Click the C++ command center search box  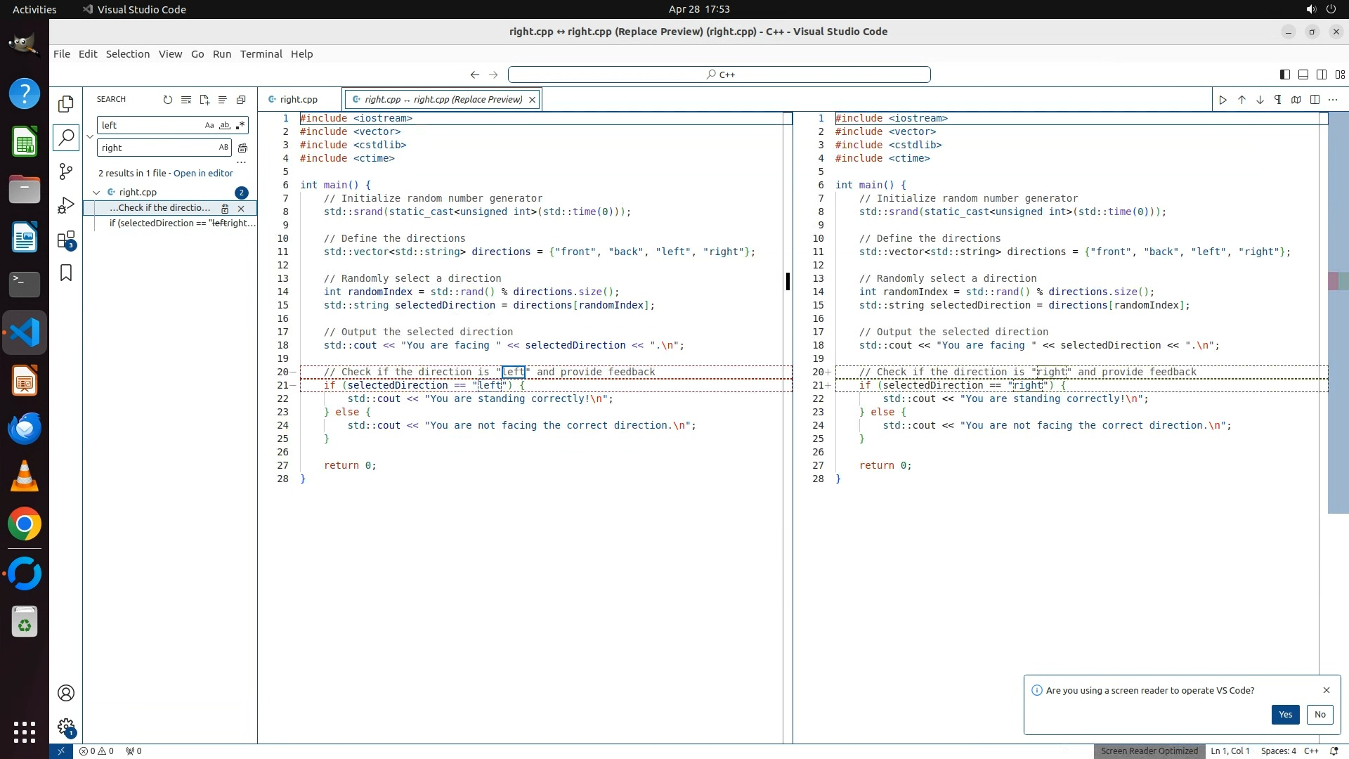(x=719, y=74)
